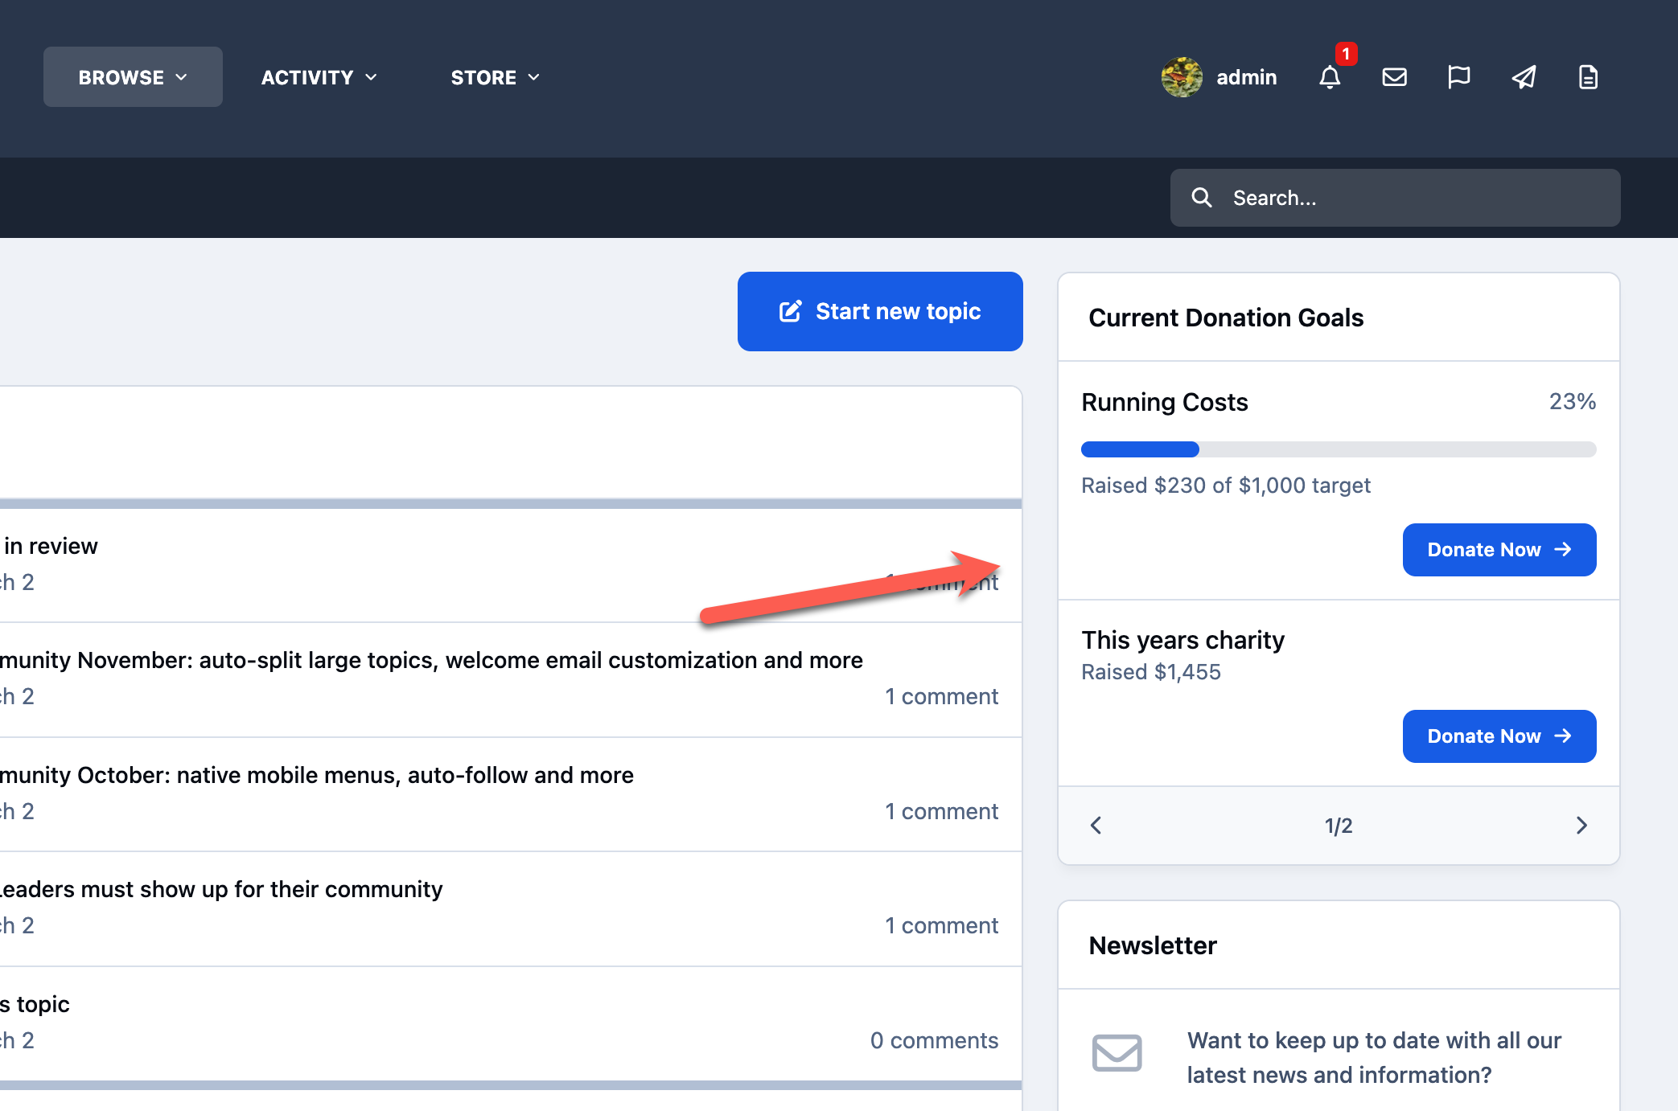1678x1111 pixels.
Task: Click the newsletter envelope icon
Action: [1117, 1052]
